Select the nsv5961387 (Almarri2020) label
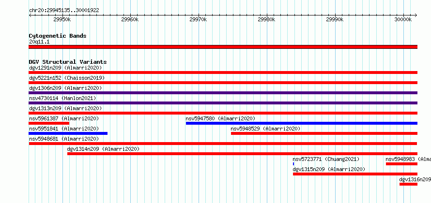The image size is (431, 203). tap(64, 118)
